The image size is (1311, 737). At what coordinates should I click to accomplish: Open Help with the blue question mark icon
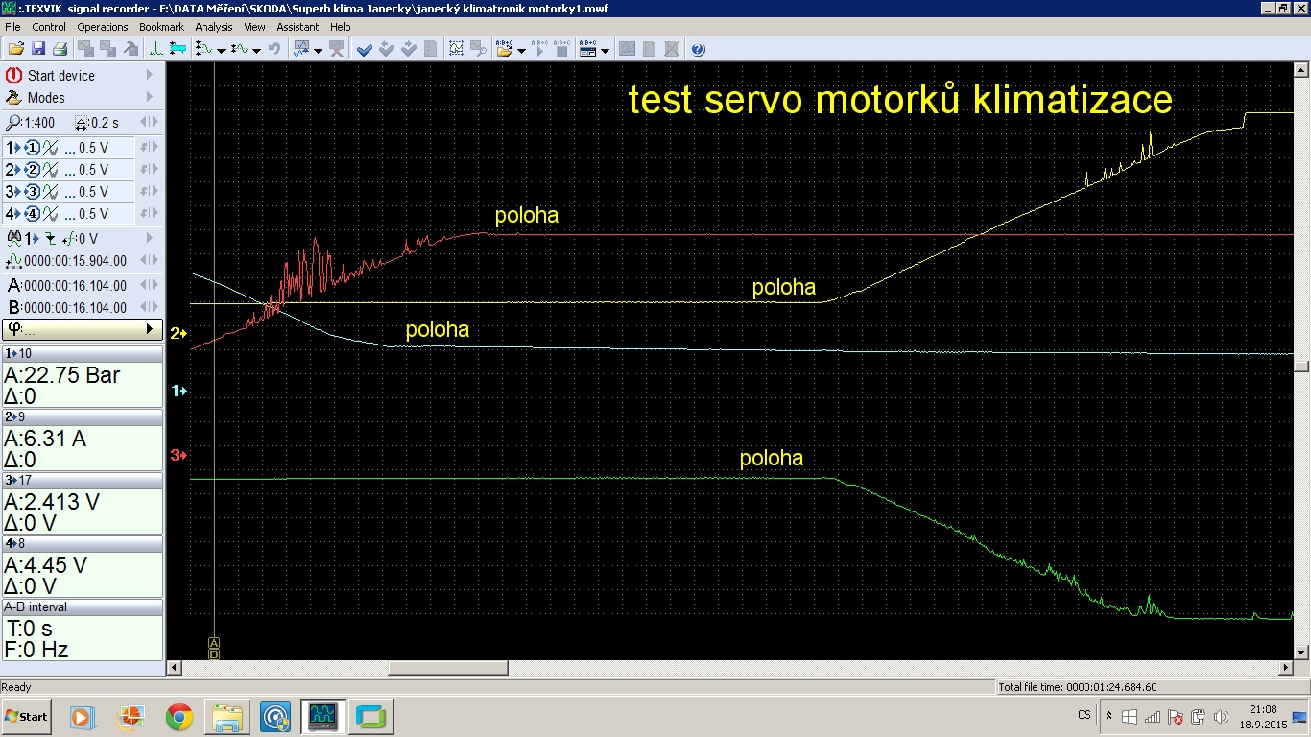pyautogui.click(x=698, y=49)
